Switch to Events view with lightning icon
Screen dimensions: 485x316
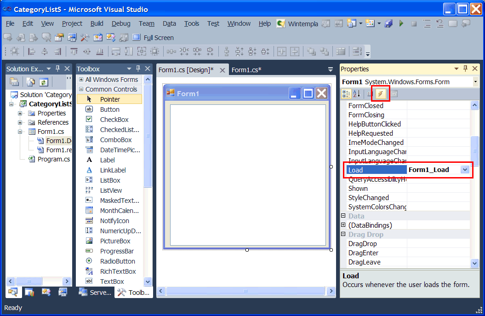pyautogui.click(x=381, y=94)
